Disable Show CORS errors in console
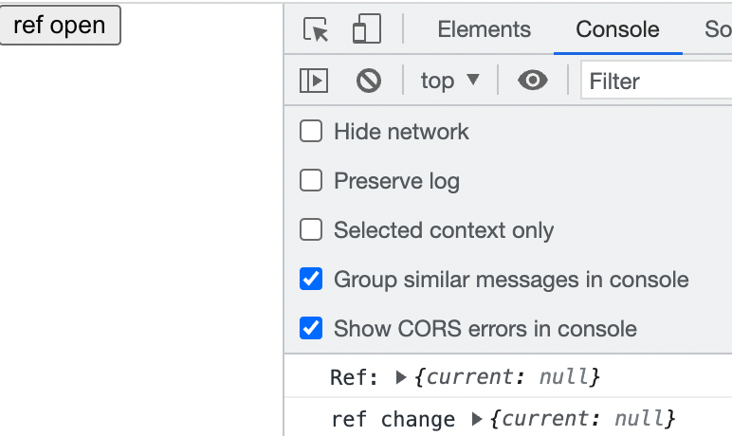The width and height of the screenshot is (732, 436). coord(311,329)
